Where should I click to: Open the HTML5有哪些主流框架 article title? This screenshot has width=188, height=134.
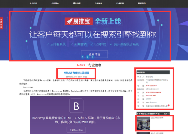pyautogui.click(x=76, y=73)
